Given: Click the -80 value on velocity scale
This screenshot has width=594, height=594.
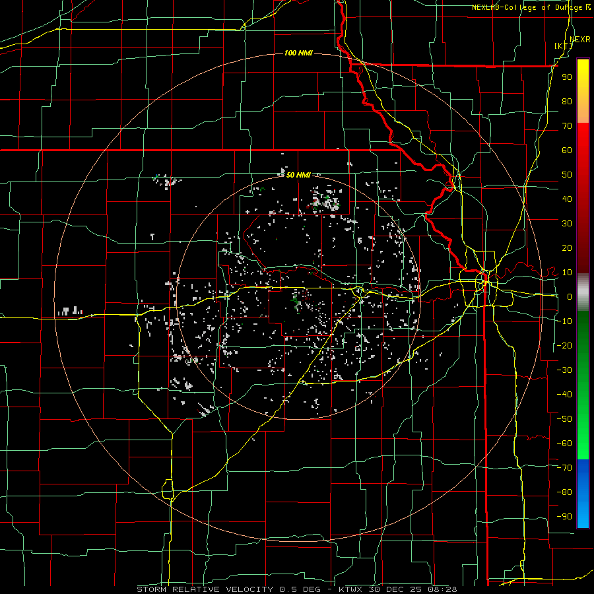Looking at the screenshot, I should (x=564, y=492).
